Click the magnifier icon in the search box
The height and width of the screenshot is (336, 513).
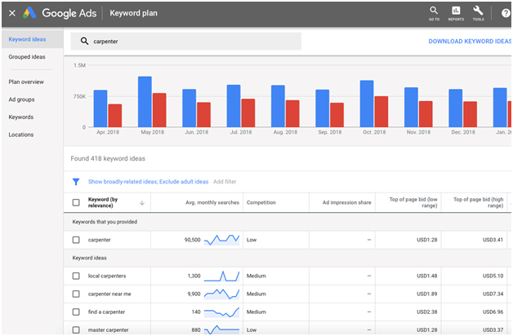click(x=84, y=41)
